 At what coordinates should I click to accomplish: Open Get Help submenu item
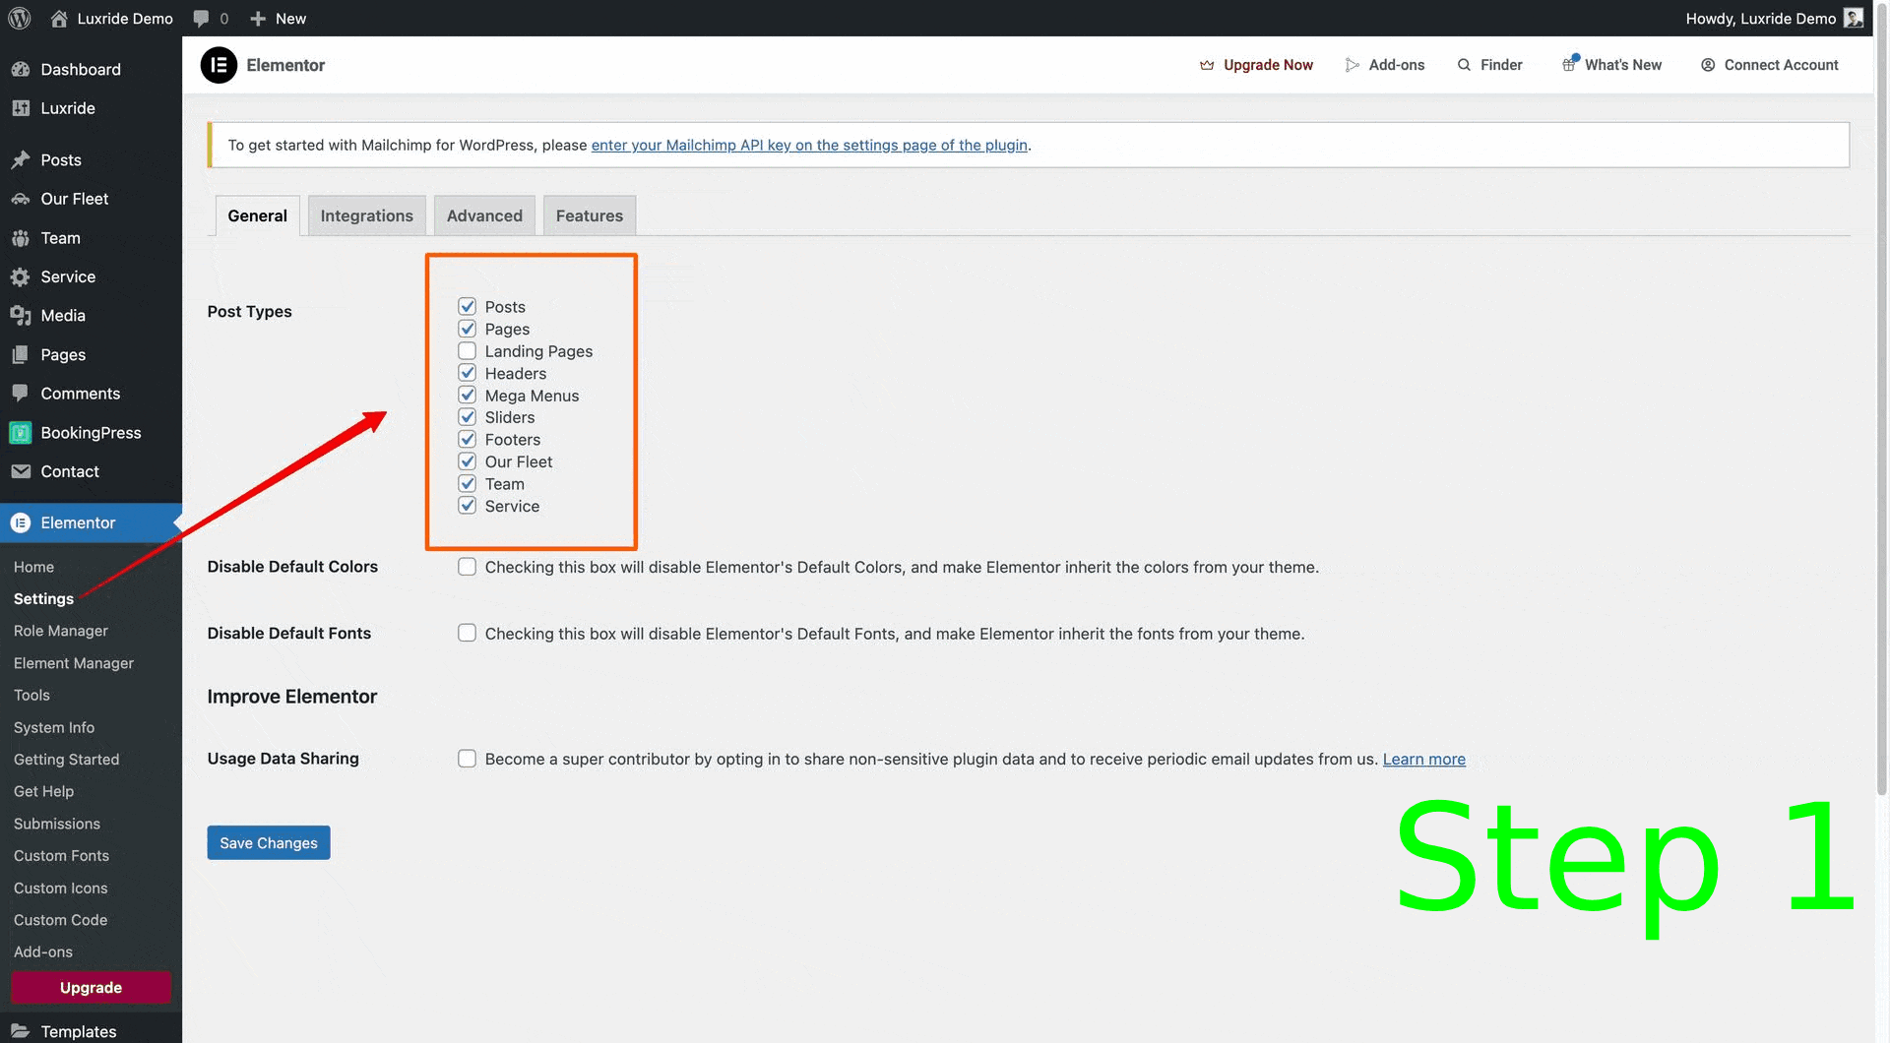click(x=43, y=791)
